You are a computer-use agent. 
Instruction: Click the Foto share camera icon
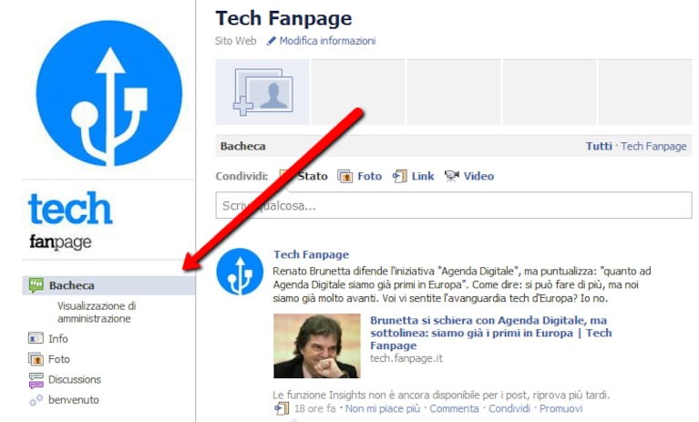click(x=344, y=177)
